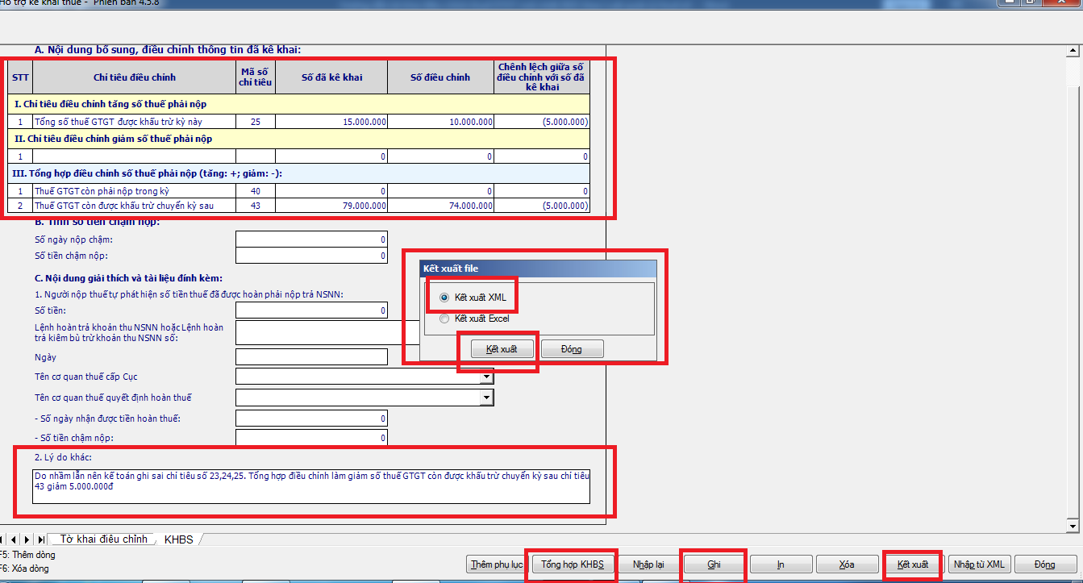Click Chỉ tiêu điều chỉnh column header
Screen dimensions: 1083x583
(x=134, y=77)
